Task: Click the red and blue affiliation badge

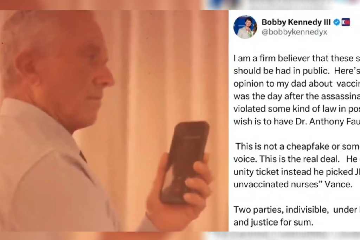Action: pos(346,22)
